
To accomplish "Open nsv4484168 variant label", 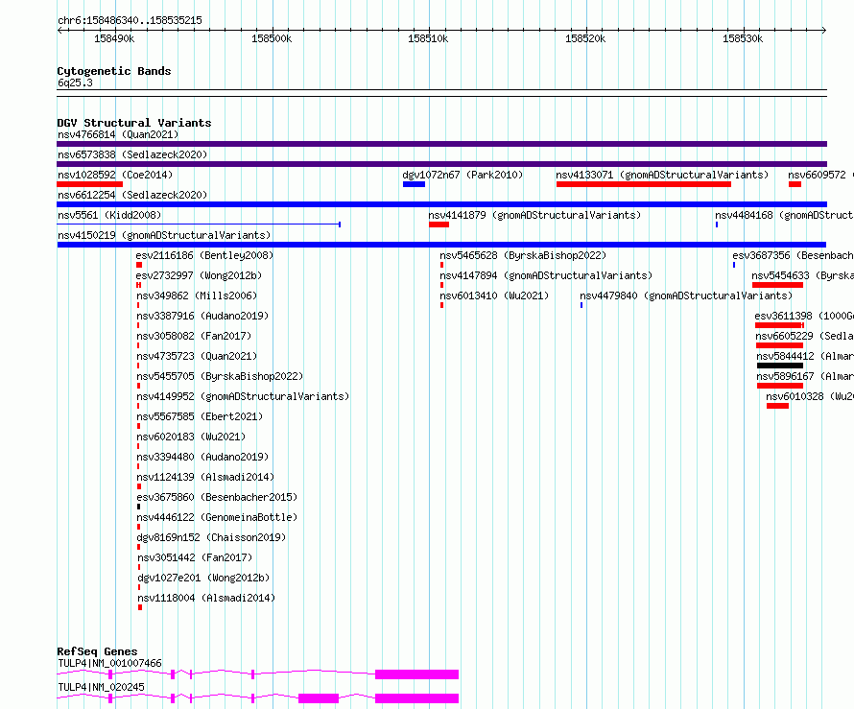I will coord(784,215).
